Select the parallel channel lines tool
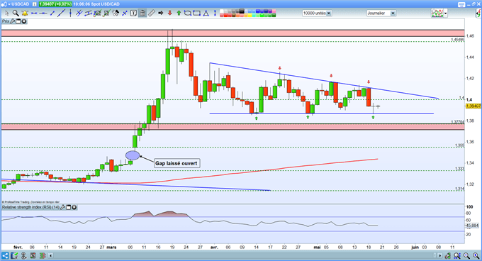The height and width of the screenshot is (261, 482). coord(79,13)
